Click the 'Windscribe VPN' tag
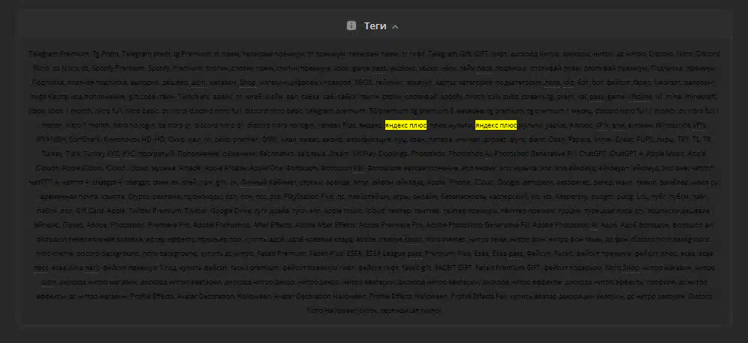748x343 pixels. point(680,125)
